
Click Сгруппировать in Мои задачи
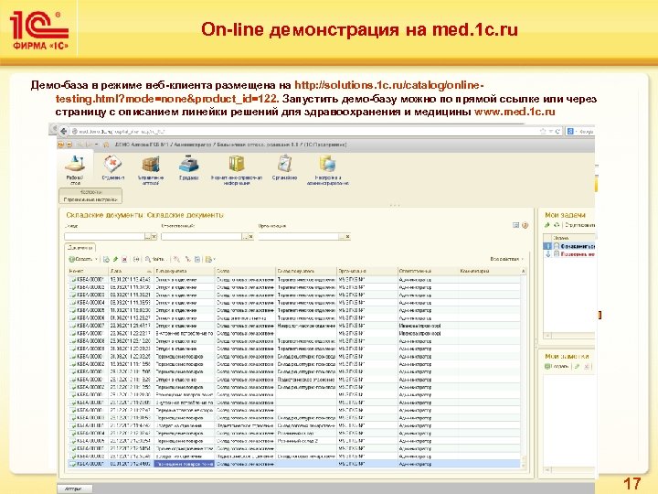click(580, 225)
